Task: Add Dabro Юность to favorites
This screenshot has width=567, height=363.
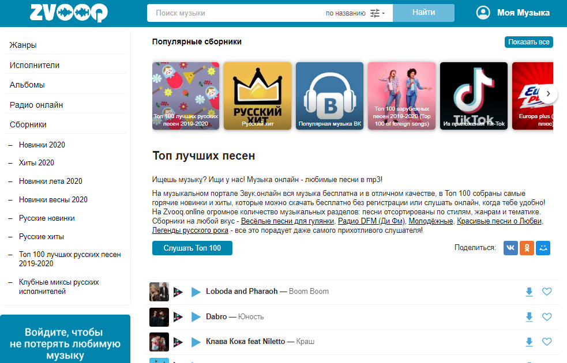Action: point(547,317)
